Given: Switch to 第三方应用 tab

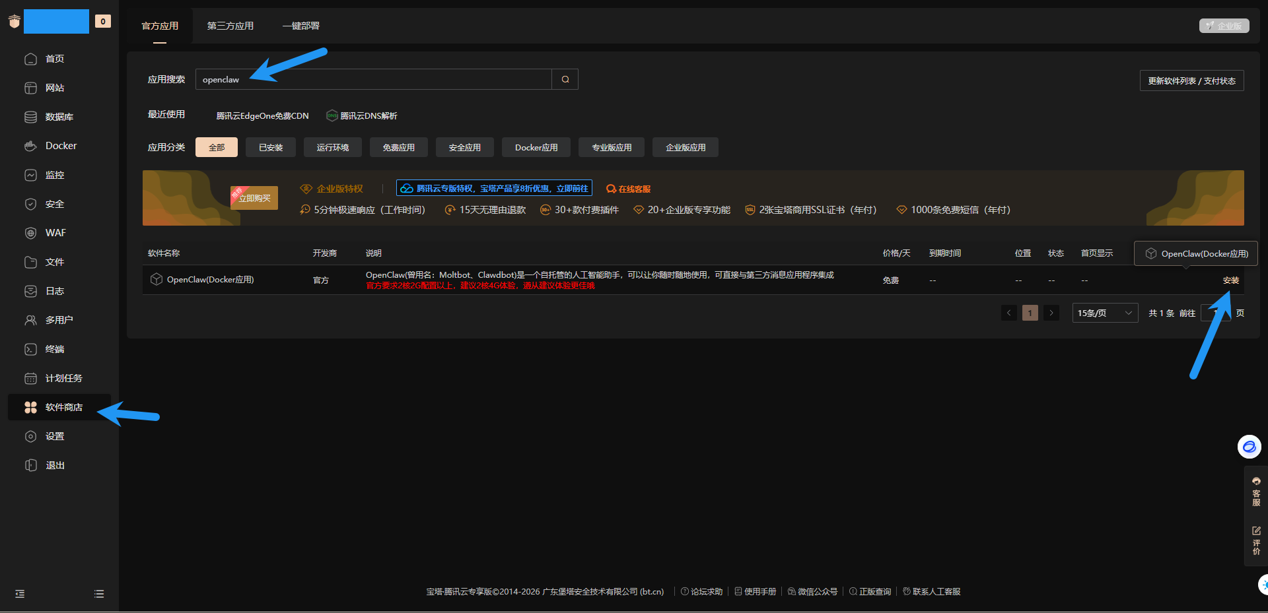Looking at the screenshot, I should point(230,26).
